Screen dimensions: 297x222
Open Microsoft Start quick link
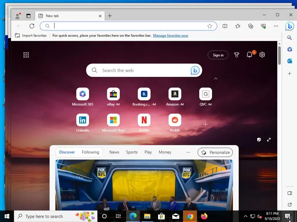(x=113, y=123)
